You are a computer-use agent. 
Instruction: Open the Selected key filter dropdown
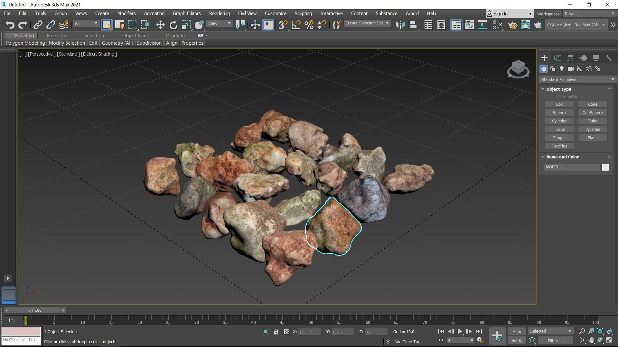[550, 331]
